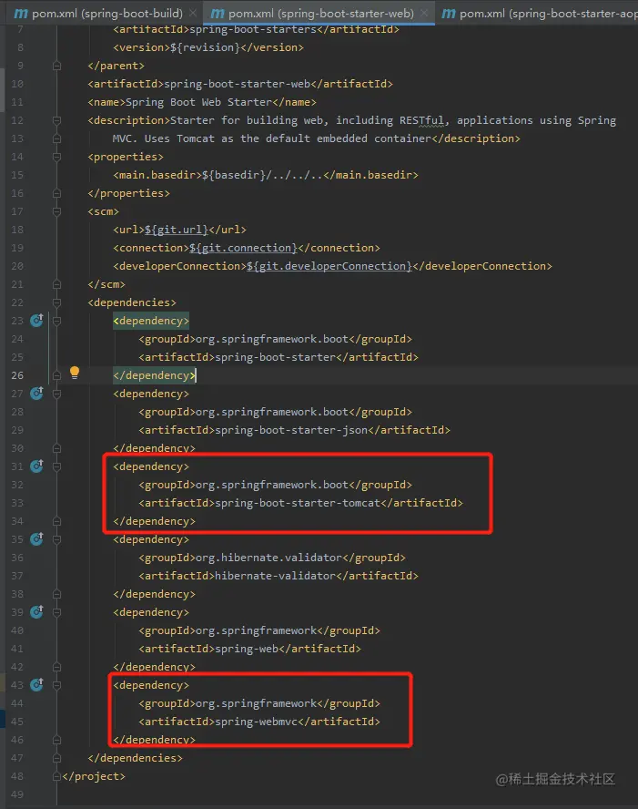Click fold end marker on line 34
The height and width of the screenshot is (809, 638).
pos(56,521)
